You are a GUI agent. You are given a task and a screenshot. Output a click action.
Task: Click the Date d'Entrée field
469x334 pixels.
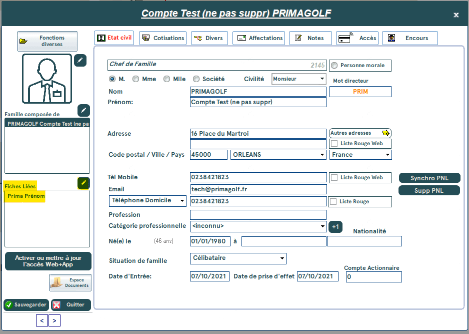(x=209, y=276)
